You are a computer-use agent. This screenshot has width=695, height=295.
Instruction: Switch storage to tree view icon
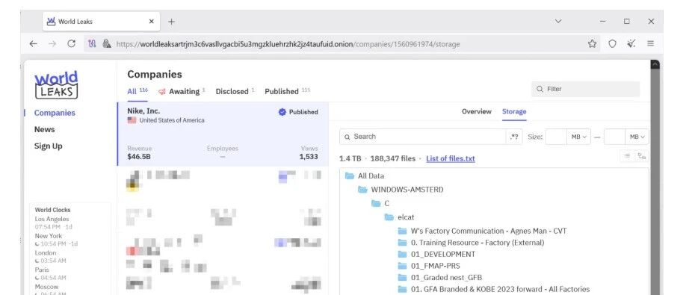(x=641, y=156)
